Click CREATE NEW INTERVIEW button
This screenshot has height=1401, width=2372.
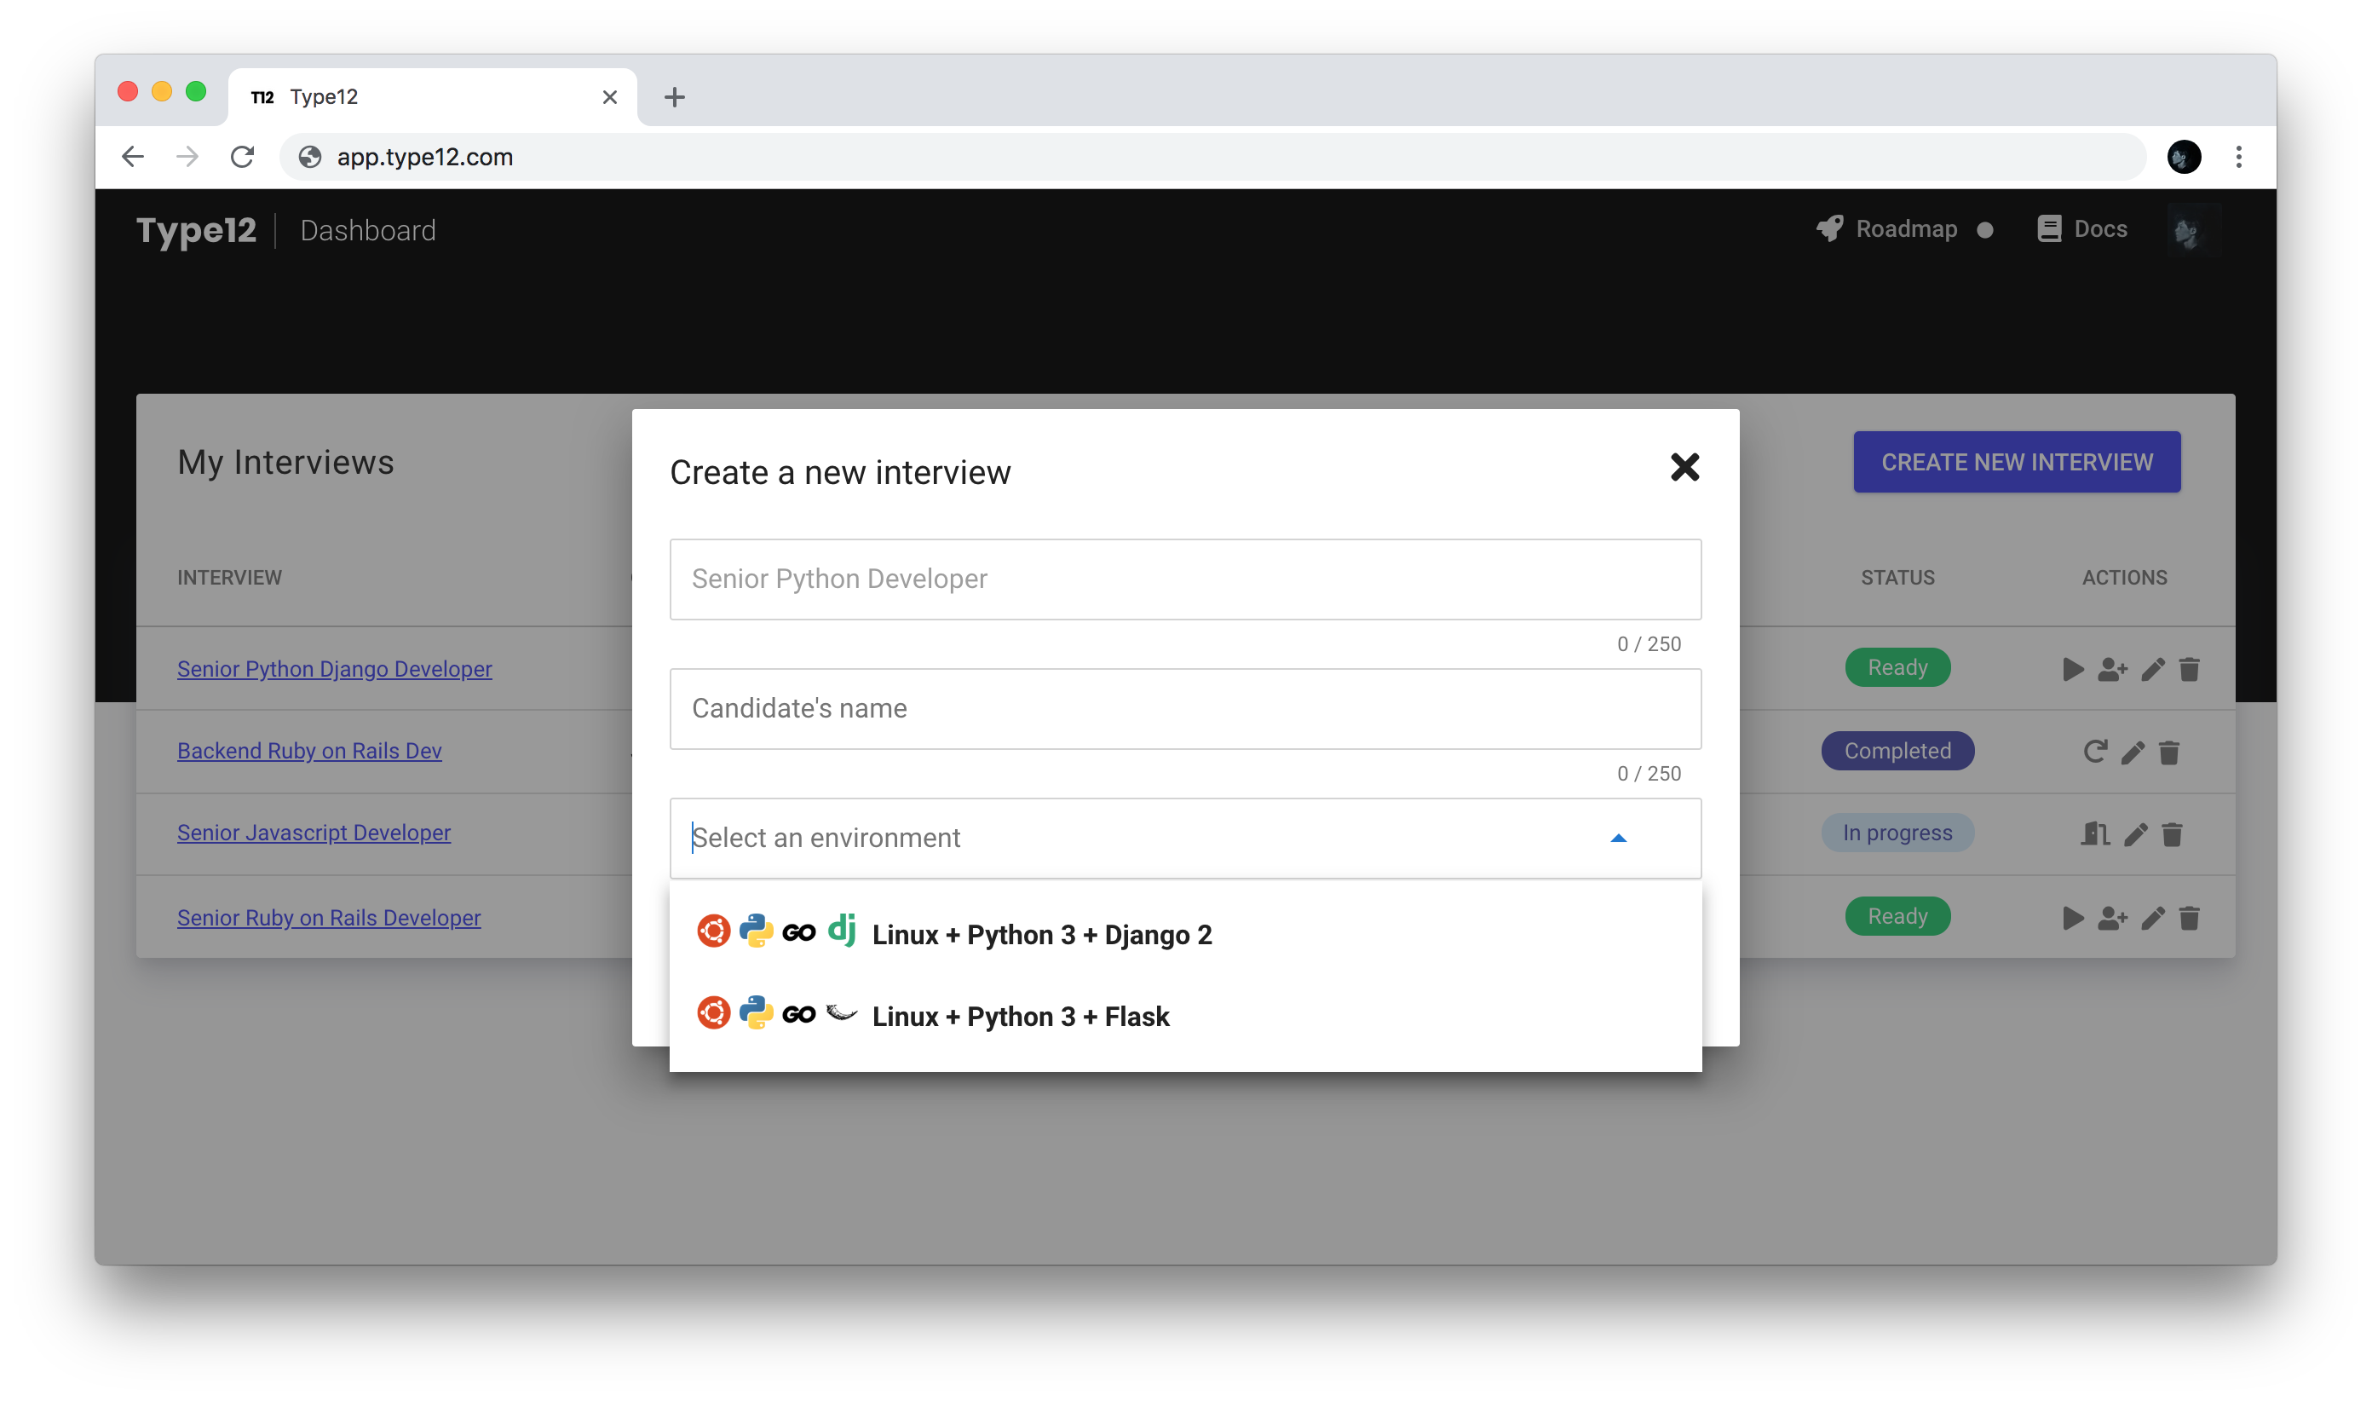2017,462
